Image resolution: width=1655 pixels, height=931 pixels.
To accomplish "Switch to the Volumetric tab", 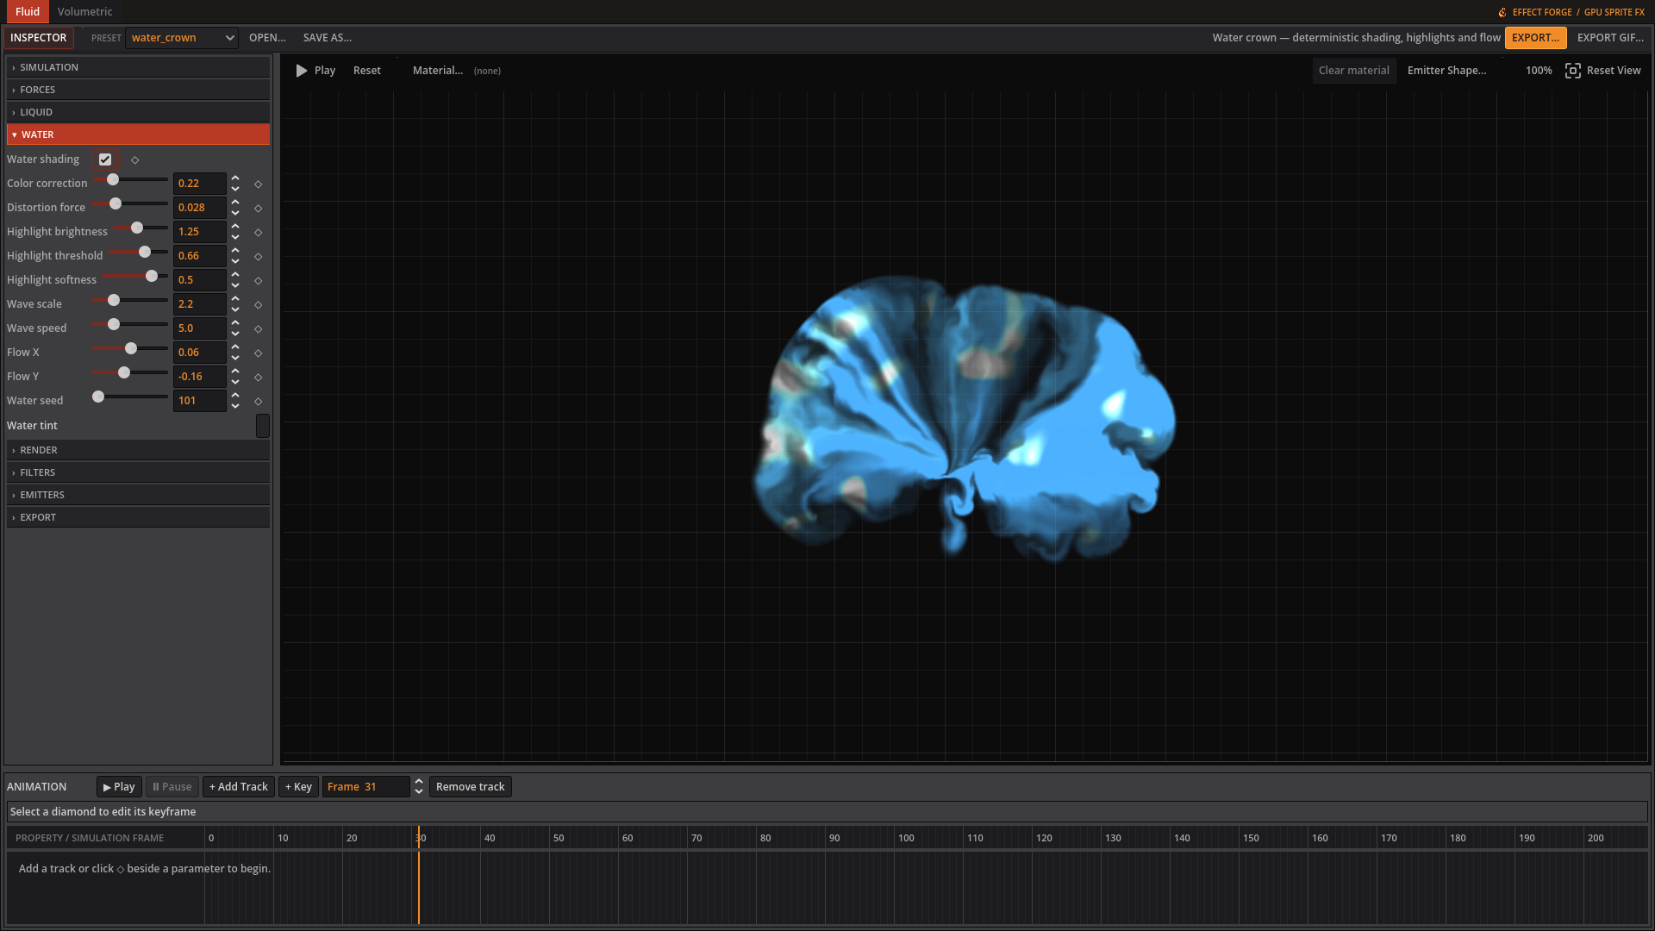I will (x=84, y=12).
